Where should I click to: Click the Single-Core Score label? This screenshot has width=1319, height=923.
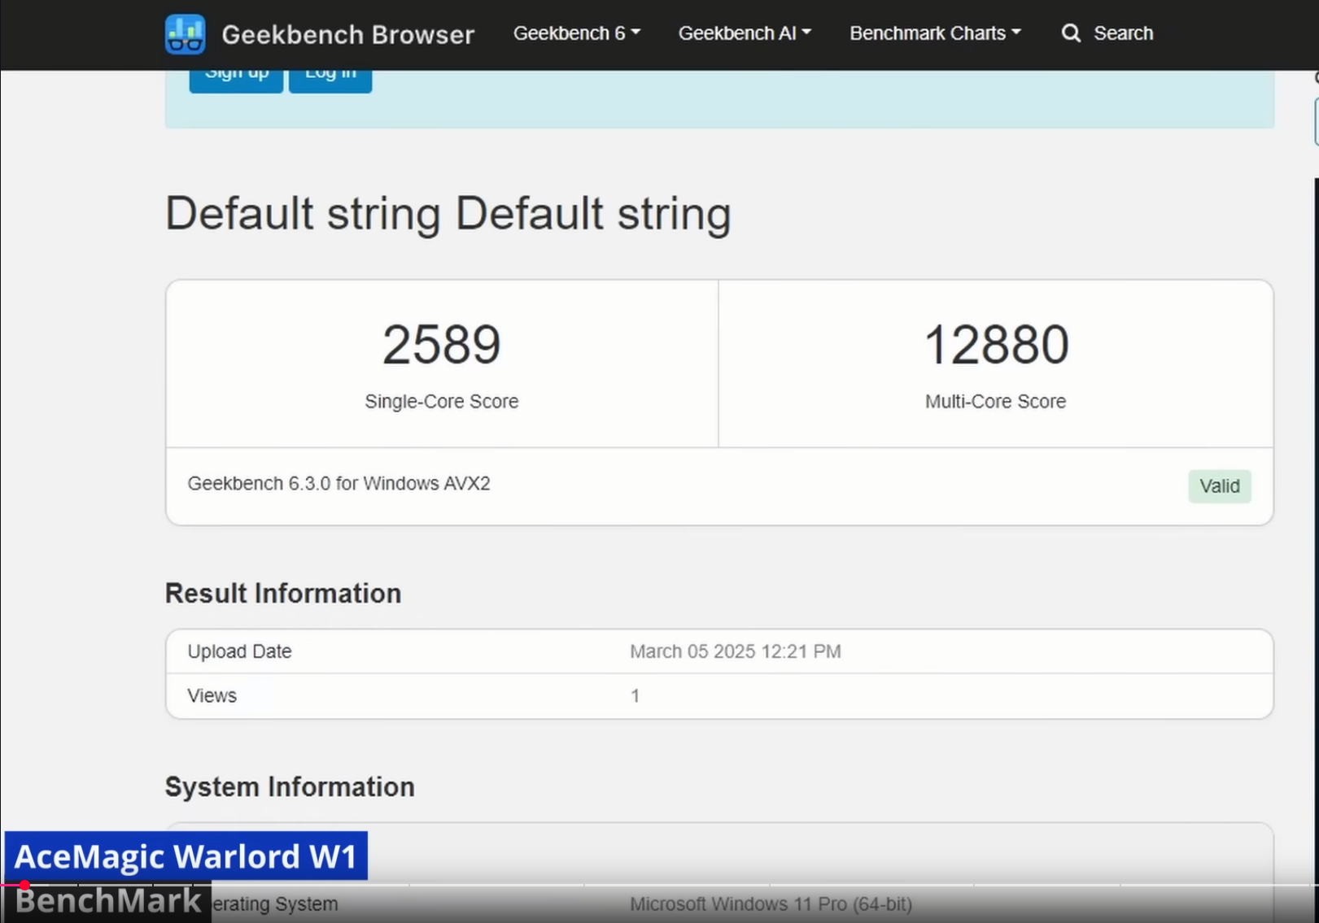click(x=441, y=402)
